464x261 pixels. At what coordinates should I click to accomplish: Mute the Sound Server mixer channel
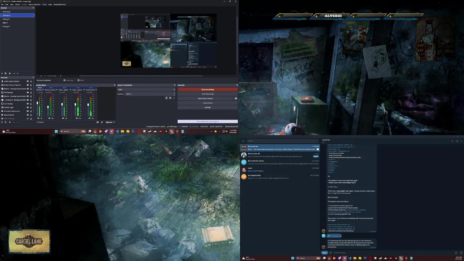(x=90, y=118)
